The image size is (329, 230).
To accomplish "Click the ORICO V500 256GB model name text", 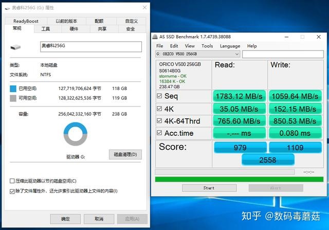I will click(x=180, y=64).
